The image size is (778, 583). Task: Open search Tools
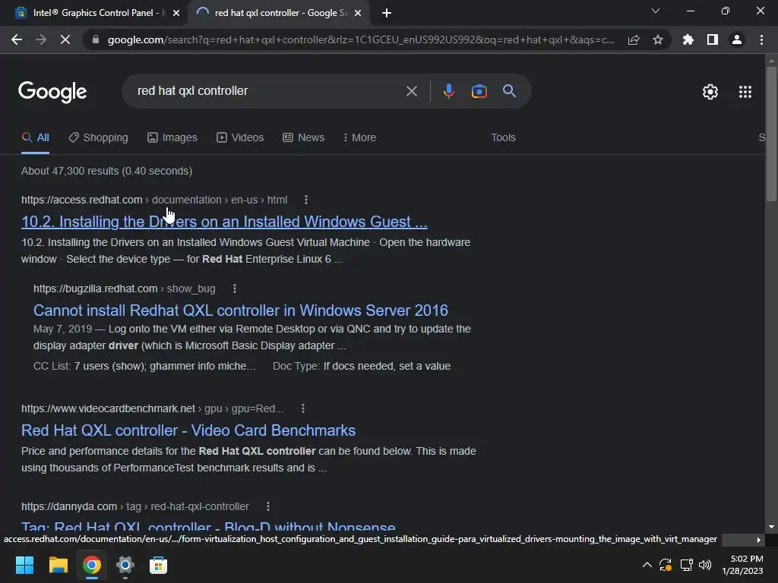coord(503,138)
